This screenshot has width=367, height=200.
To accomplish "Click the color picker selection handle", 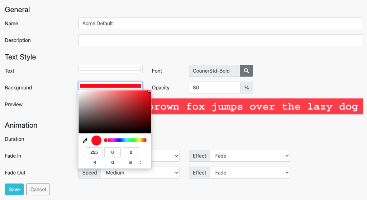I will coord(149,91).
